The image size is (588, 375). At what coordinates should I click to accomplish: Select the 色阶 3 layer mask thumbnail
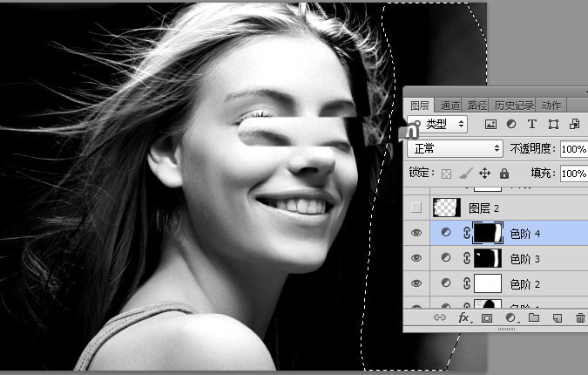tap(492, 258)
